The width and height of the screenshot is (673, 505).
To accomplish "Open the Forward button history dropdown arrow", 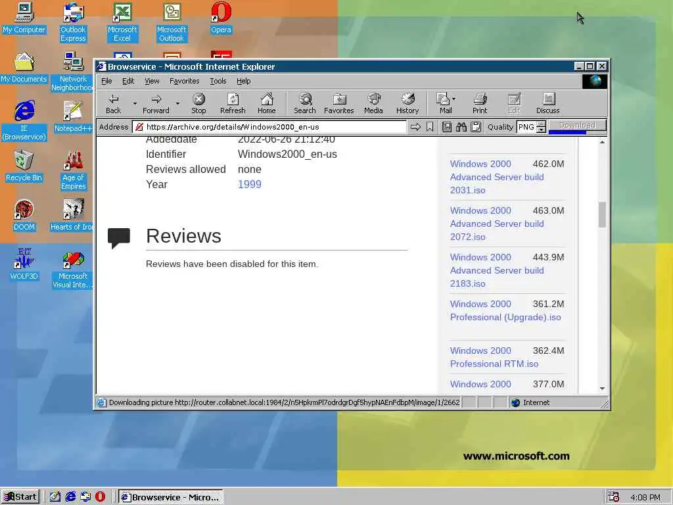I will click(x=177, y=103).
